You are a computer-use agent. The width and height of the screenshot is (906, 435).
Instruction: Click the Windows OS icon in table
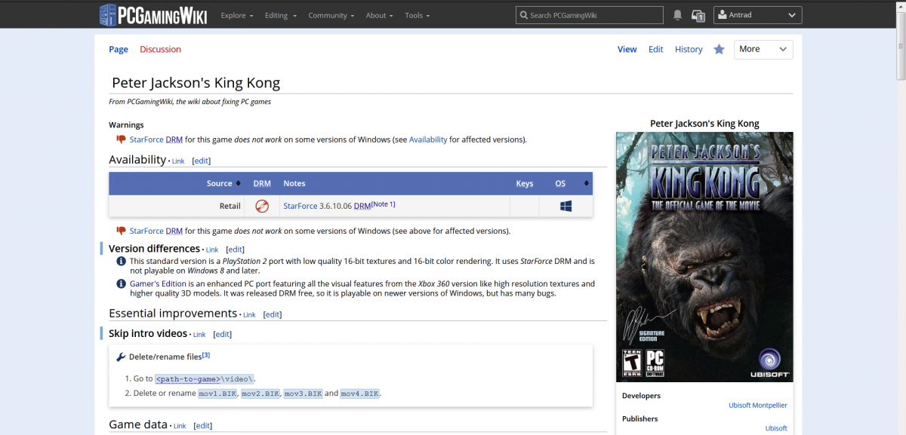(565, 206)
